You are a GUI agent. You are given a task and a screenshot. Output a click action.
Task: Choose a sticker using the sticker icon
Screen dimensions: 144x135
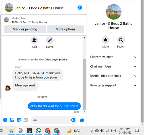(x=19, y=120)
